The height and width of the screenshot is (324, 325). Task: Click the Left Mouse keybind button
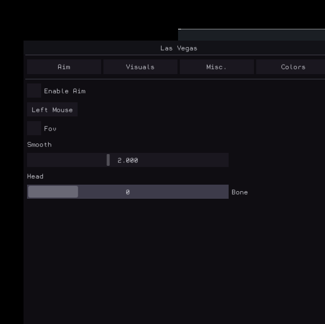point(52,109)
